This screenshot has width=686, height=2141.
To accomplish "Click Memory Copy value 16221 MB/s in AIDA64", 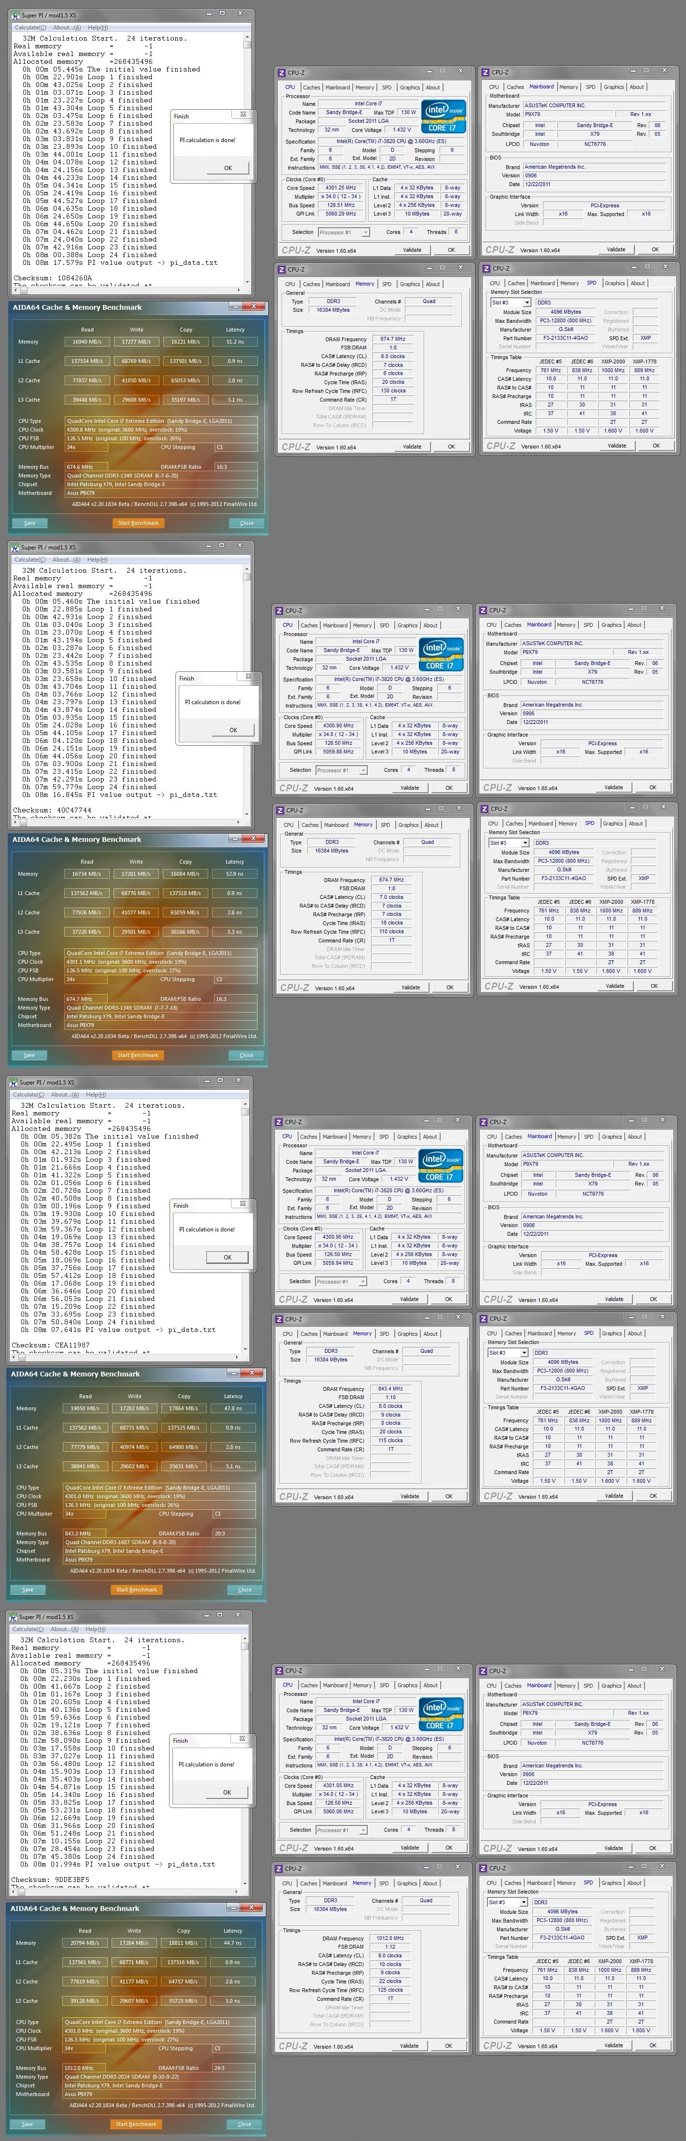I will pos(186,342).
